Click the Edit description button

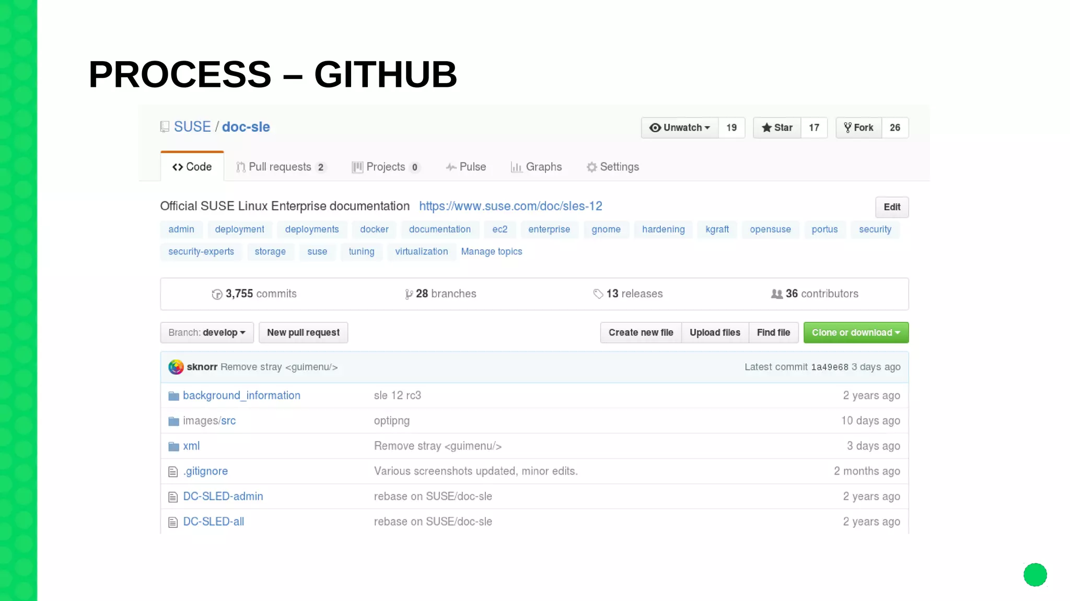point(892,207)
